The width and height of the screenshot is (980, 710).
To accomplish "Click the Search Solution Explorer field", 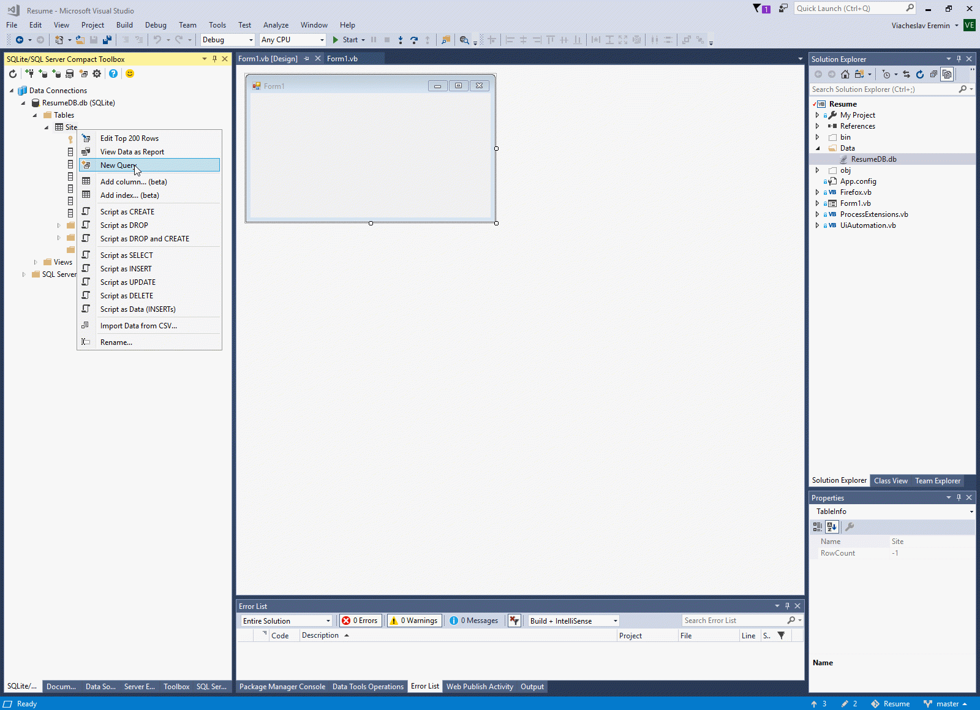I will click(x=892, y=89).
